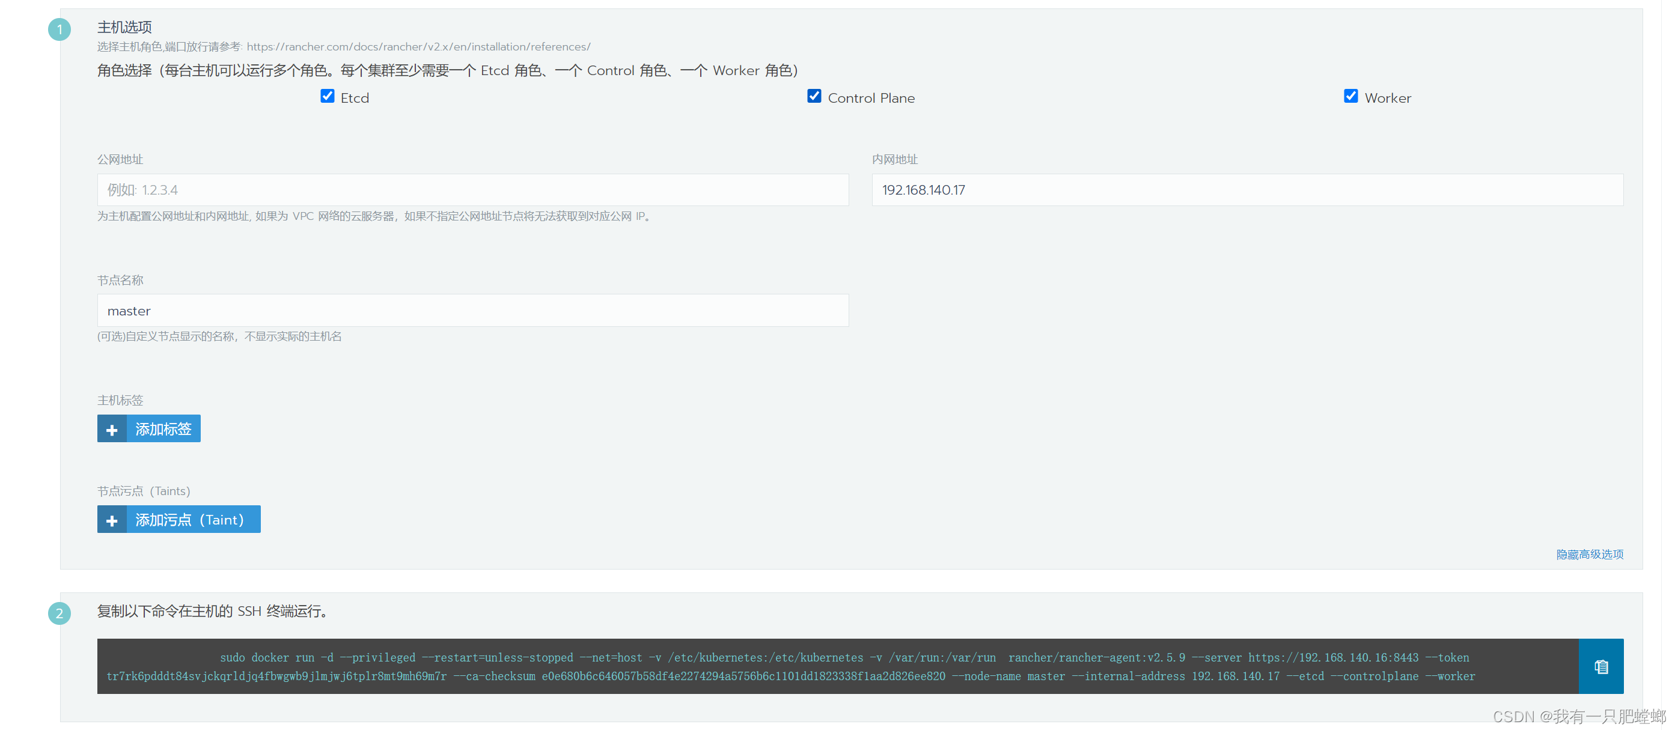Click 隐藏高级选项 to hide advanced options

pyautogui.click(x=1589, y=555)
